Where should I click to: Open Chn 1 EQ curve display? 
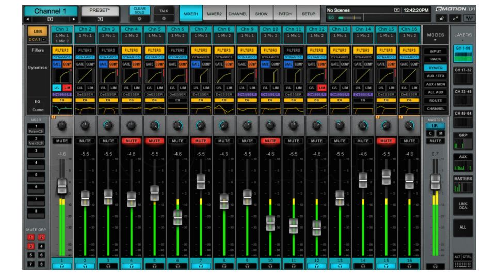tap(62, 108)
